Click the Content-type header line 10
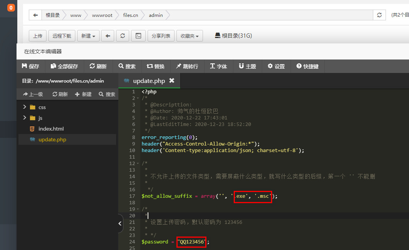Viewport: 409px width, 250px height. point(223,151)
